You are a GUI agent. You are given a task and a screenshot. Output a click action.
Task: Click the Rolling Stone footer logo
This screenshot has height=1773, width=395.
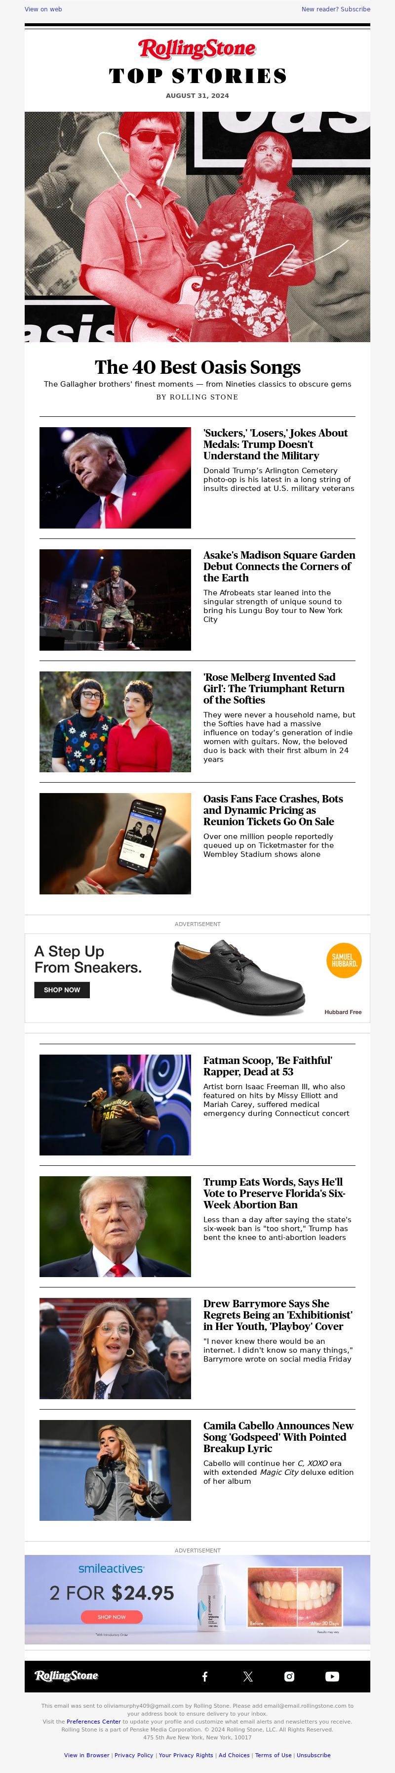[67, 1675]
